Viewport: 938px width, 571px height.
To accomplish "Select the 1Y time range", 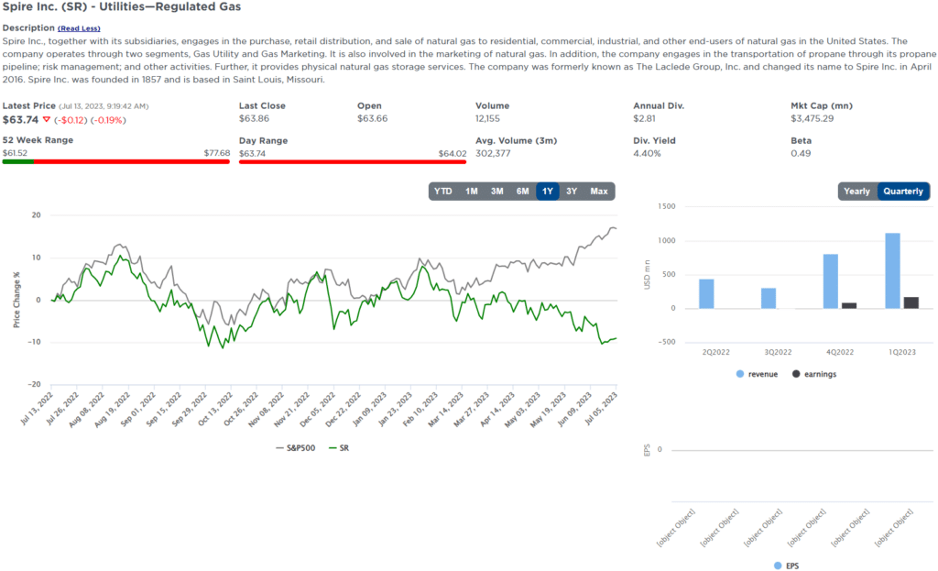I will click(x=548, y=192).
